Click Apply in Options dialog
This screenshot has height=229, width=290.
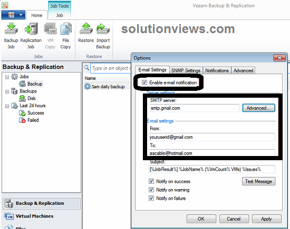[266, 219]
